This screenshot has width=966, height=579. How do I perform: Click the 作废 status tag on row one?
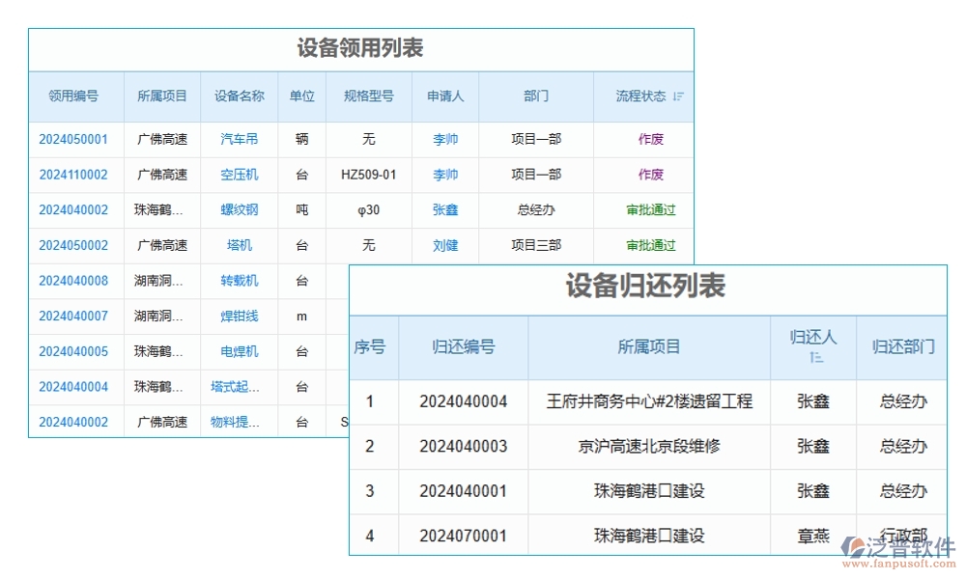(x=644, y=139)
